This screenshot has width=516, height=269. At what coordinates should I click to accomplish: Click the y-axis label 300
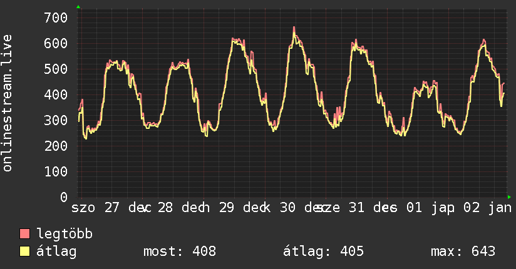[x=56, y=120]
